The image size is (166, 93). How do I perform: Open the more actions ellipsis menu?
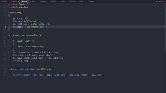tap(164, 2)
